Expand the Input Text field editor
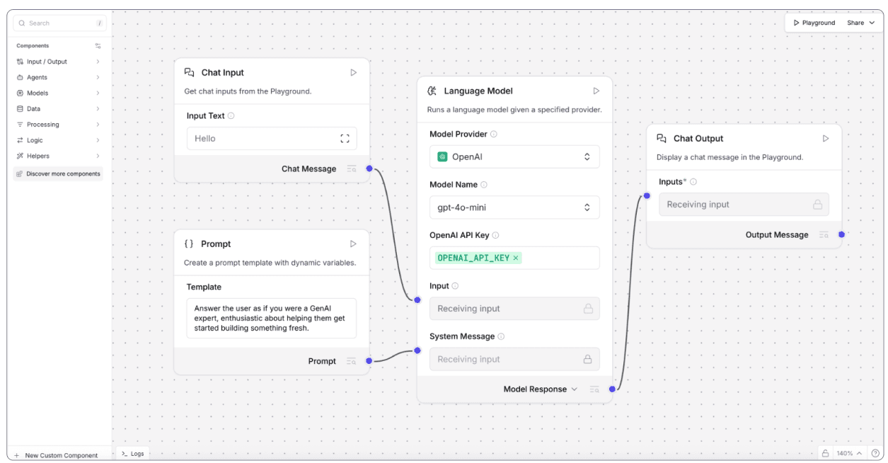Viewport: 888px width, 463px height. [345, 139]
